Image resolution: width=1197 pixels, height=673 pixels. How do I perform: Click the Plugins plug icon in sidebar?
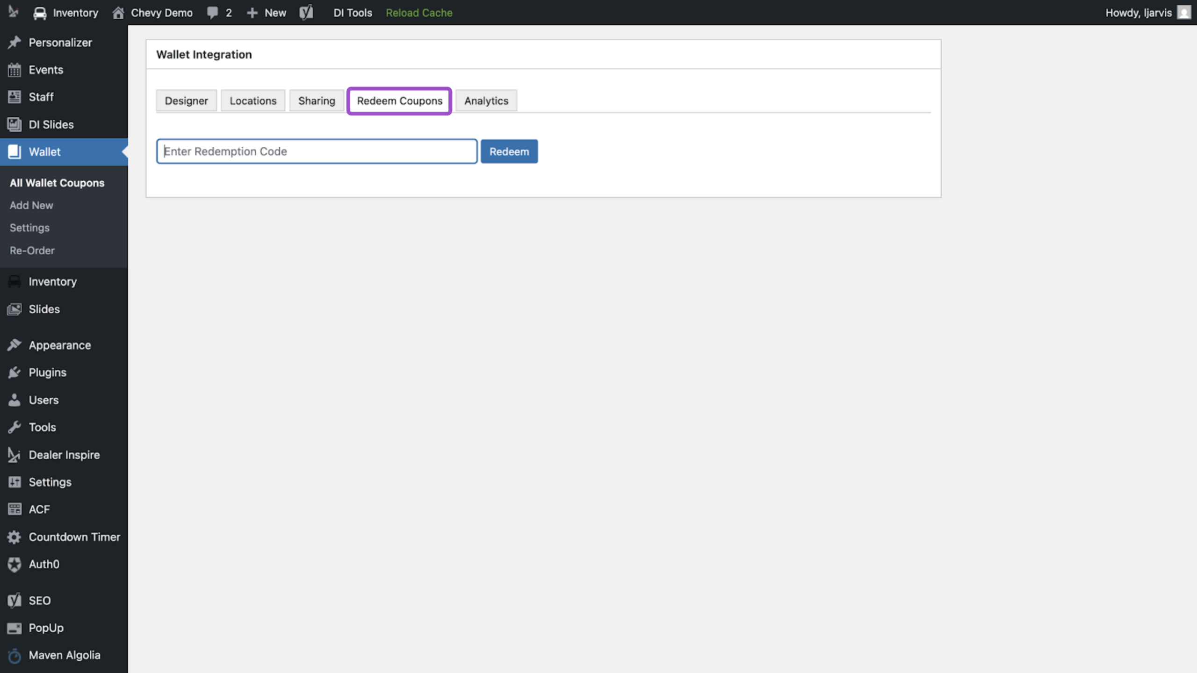click(x=14, y=373)
